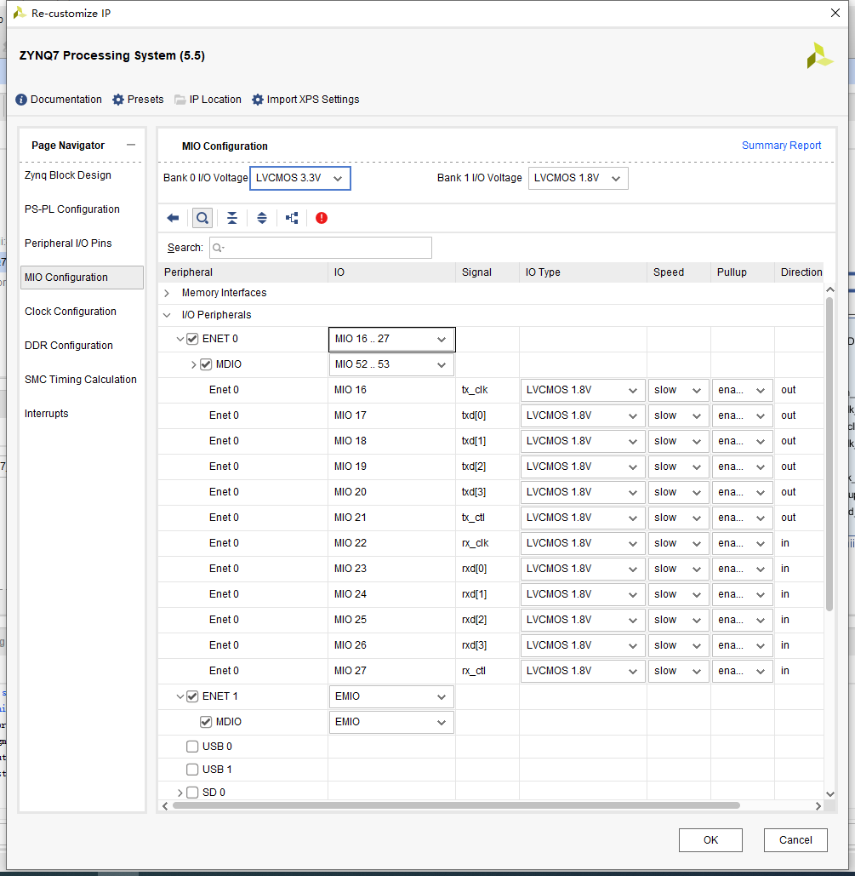
Task: Close the Re-customize IP dialog
Action: pos(835,13)
